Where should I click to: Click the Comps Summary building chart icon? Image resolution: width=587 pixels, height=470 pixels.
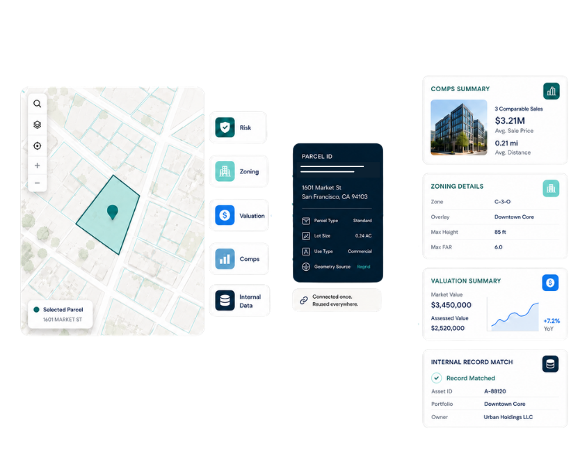tap(551, 91)
